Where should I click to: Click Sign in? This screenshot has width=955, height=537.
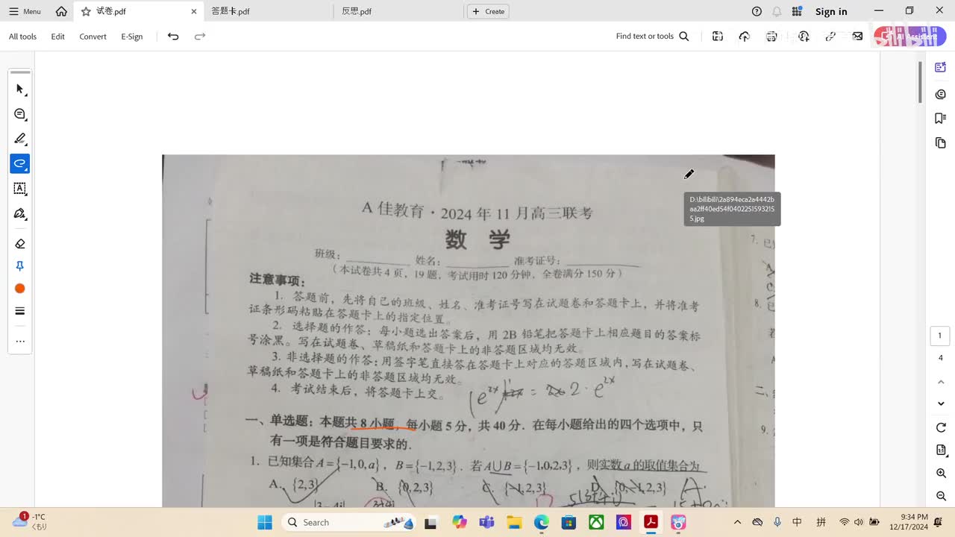(x=831, y=11)
